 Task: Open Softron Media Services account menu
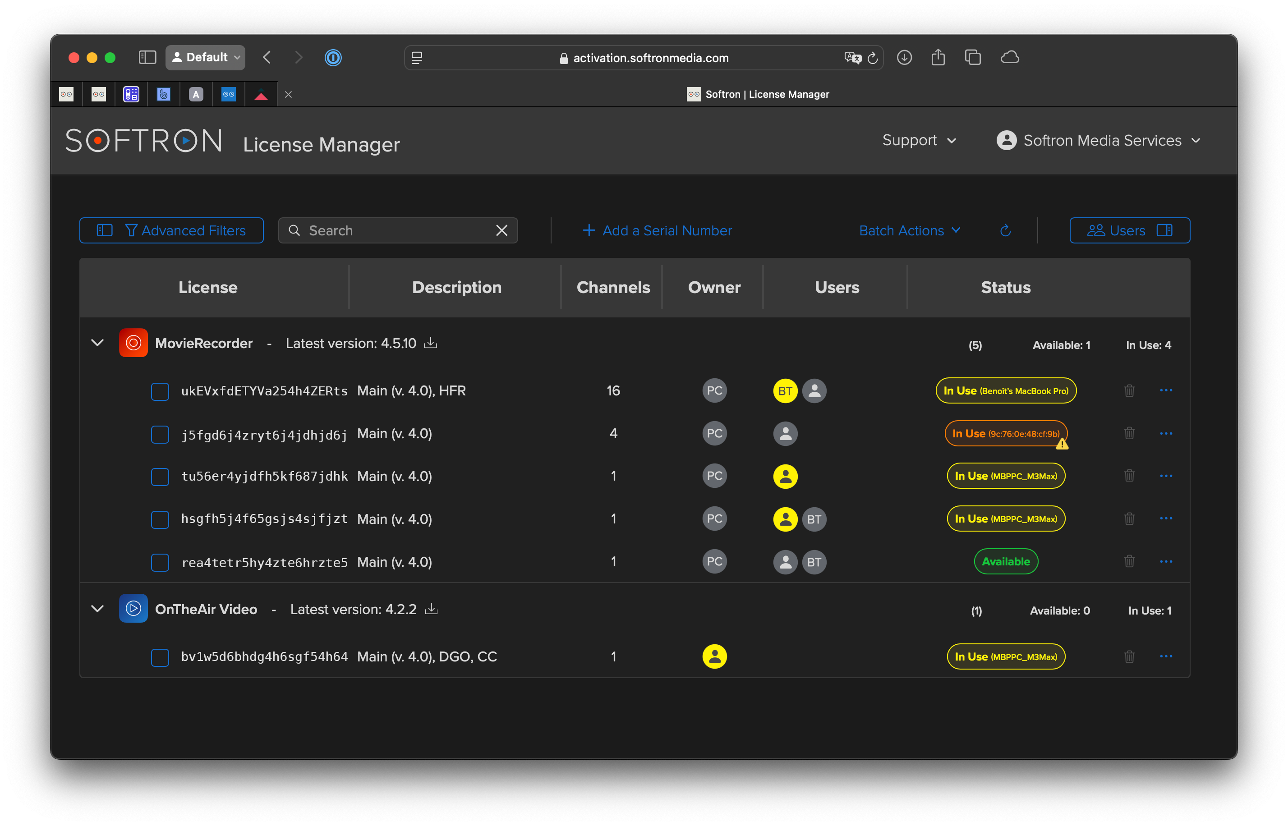1098,140
